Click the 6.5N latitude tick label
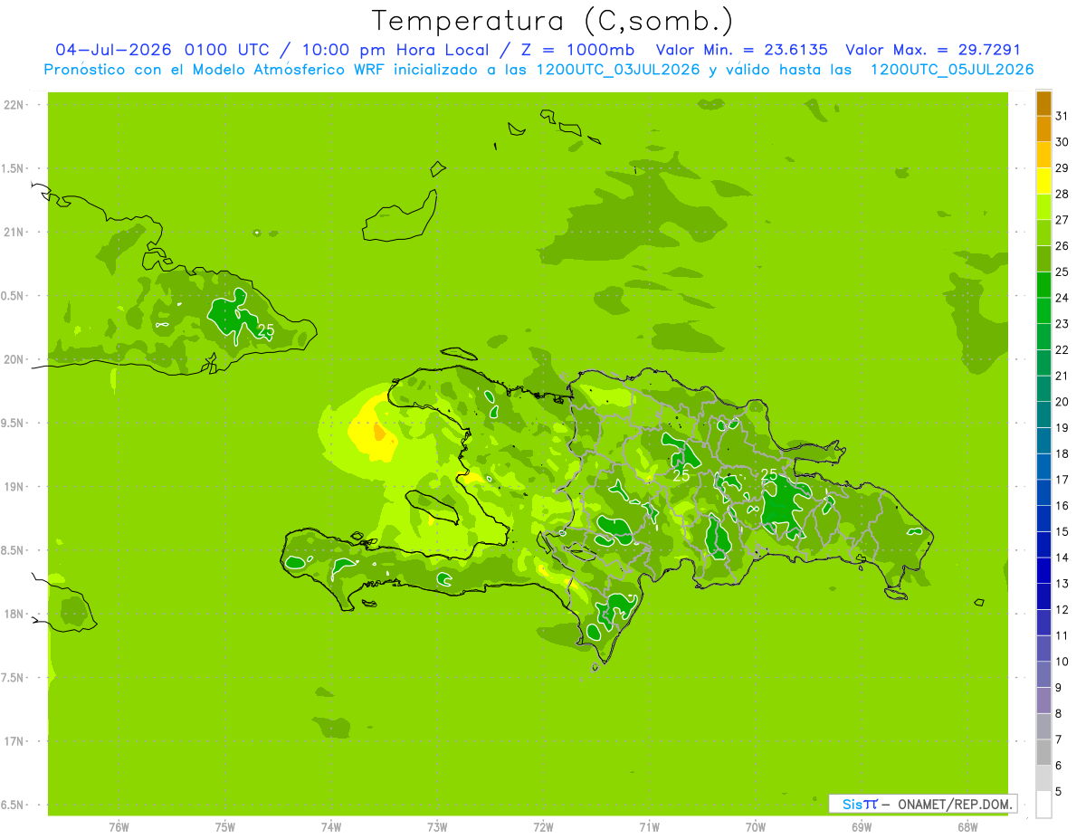 point(14,805)
